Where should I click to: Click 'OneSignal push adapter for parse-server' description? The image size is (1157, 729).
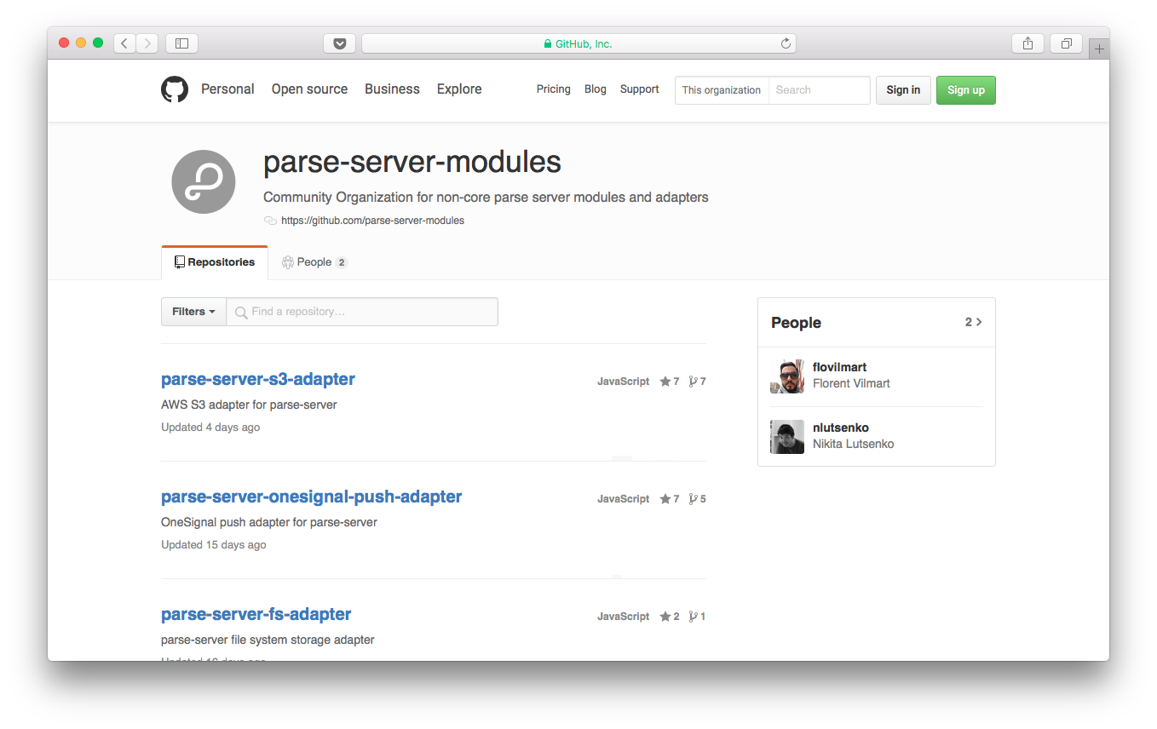[x=269, y=522]
